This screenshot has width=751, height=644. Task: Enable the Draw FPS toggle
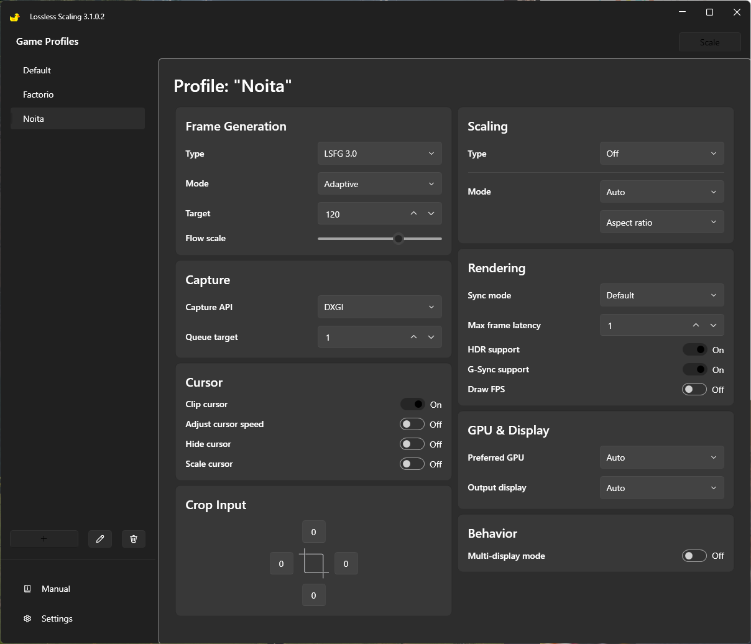click(x=694, y=389)
